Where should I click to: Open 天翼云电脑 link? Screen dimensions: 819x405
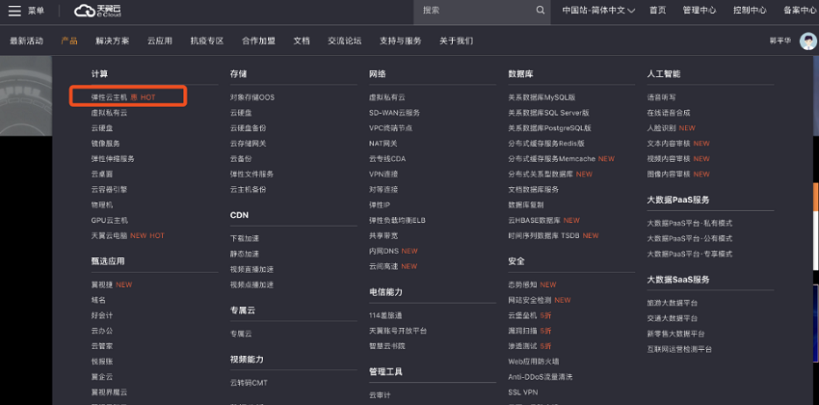click(109, 235)
